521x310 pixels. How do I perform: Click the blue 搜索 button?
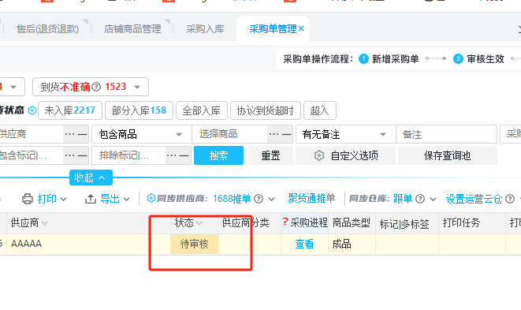click(x=218, y=155)
